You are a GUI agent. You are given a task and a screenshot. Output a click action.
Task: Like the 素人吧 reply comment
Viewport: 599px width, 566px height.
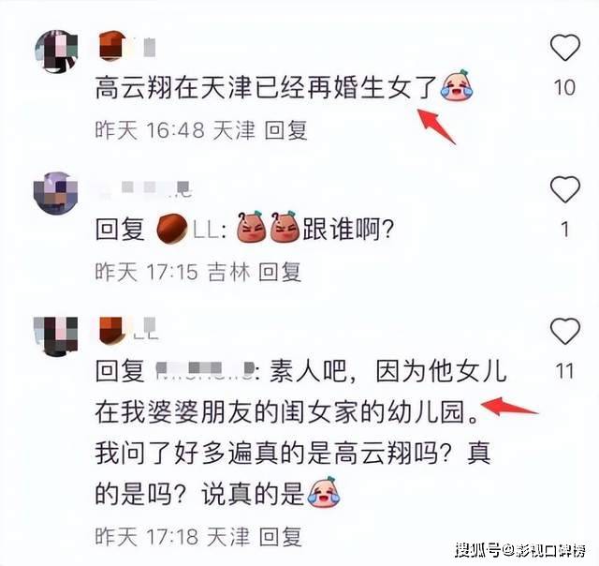(565, 331)
